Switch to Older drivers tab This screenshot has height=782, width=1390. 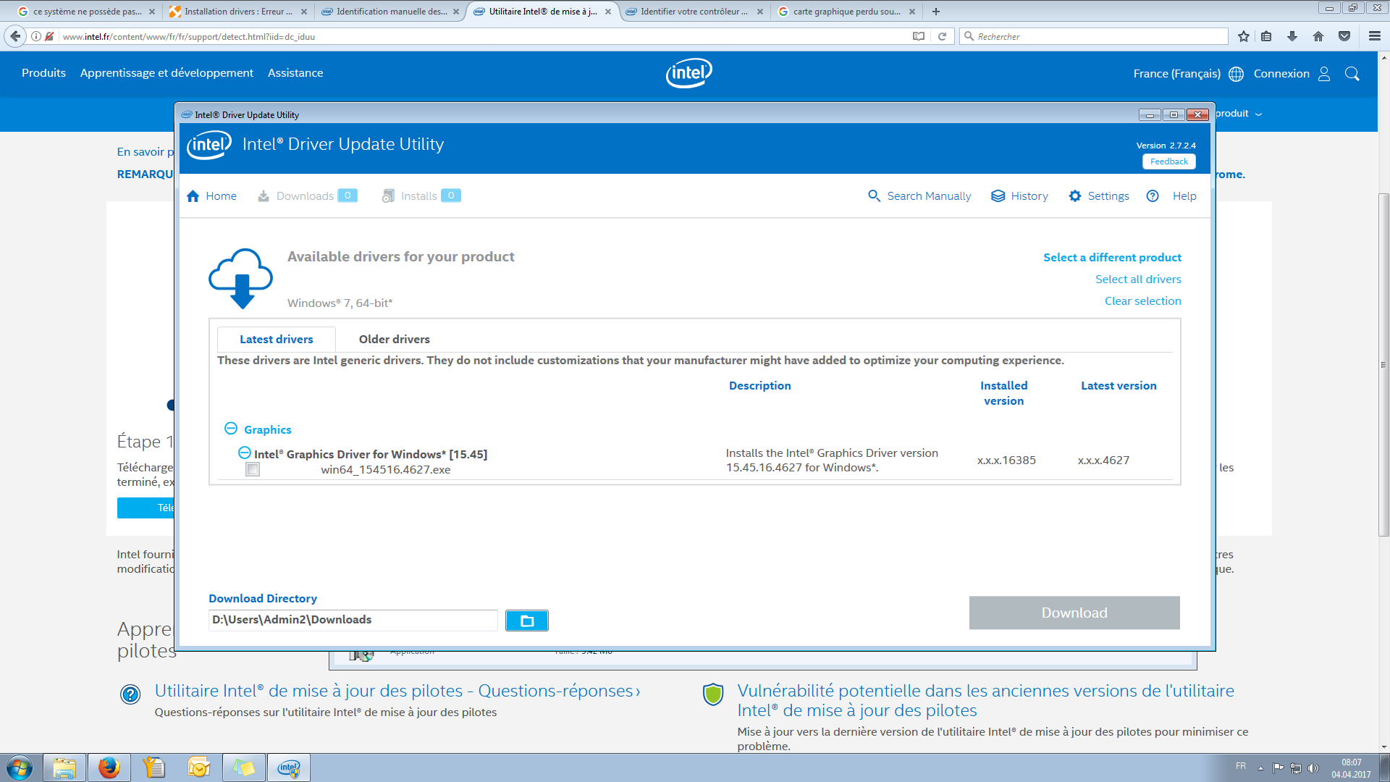pyautogui.click(x=395, y=340)
